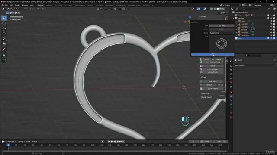Image resolution: width=277 pixels, height=155 pixels.
Task: Expand the Weighting panel
Action: (205, 93)
